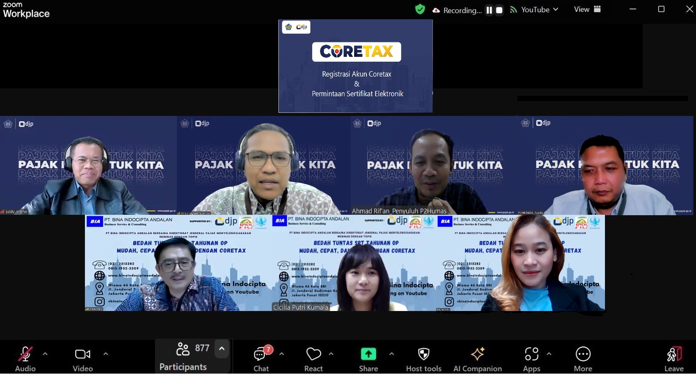Screen dimensions: 696x374
Task: Expand audio options arrow next to Audio
Action: pyautogui.click(x=45, y=354)
